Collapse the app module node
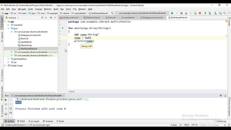 [5, 22]
